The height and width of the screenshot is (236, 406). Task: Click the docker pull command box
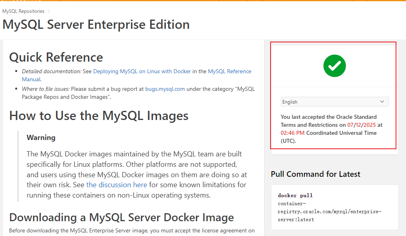coord(334,207)
